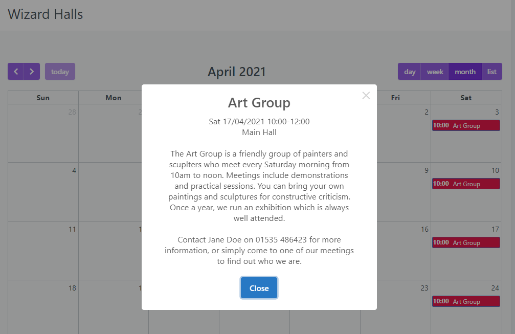
Task: Dismiss dialog with the X icon
Action: click(x=366, y=95)
